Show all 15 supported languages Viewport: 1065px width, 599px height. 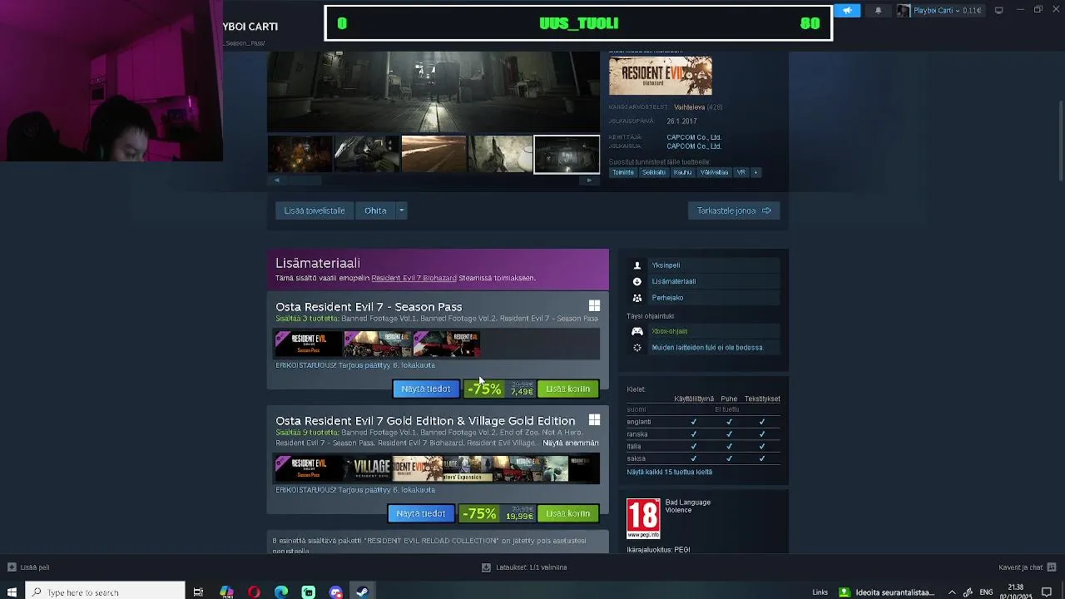(x=670, y=472)
